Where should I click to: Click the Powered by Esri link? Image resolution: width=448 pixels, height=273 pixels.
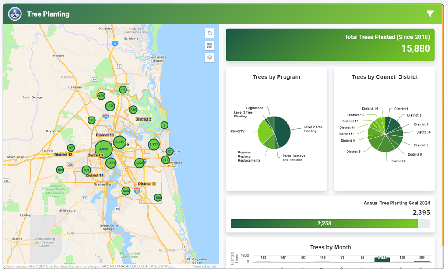pos(204,266)
